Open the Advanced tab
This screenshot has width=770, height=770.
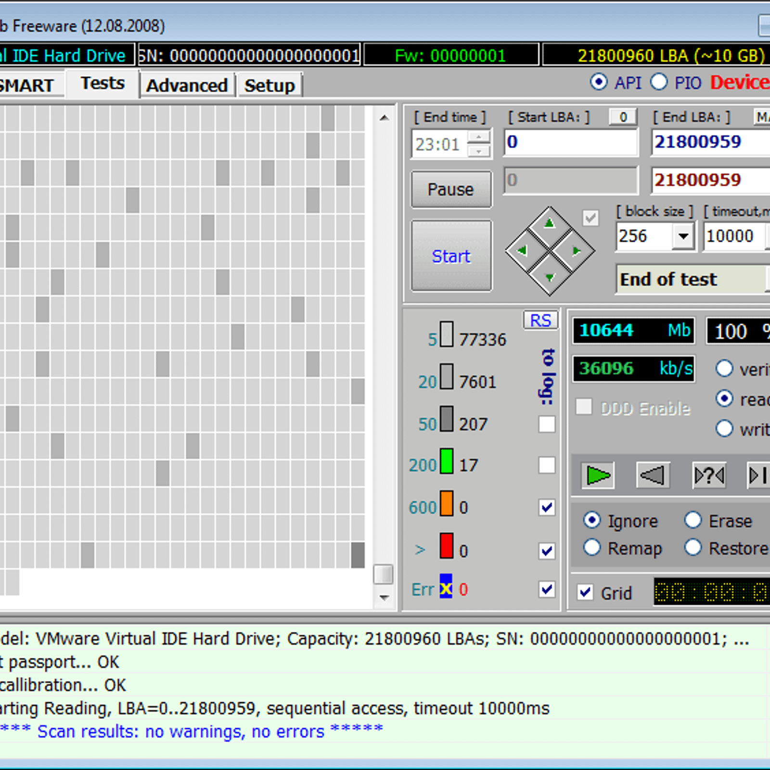tap(187, 86)
